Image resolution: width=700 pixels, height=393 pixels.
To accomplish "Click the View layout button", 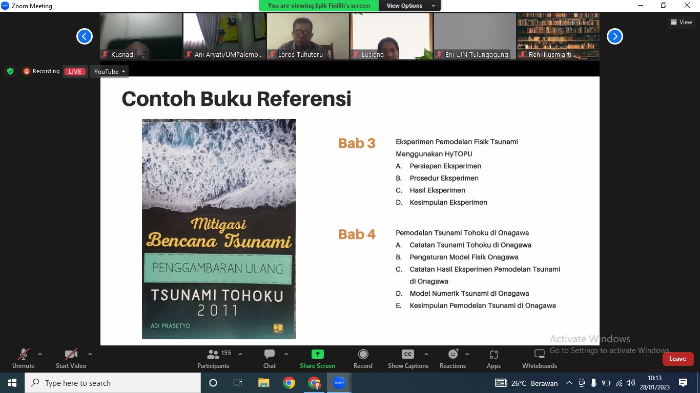I will pyautogui.click(x=682, y=22).
